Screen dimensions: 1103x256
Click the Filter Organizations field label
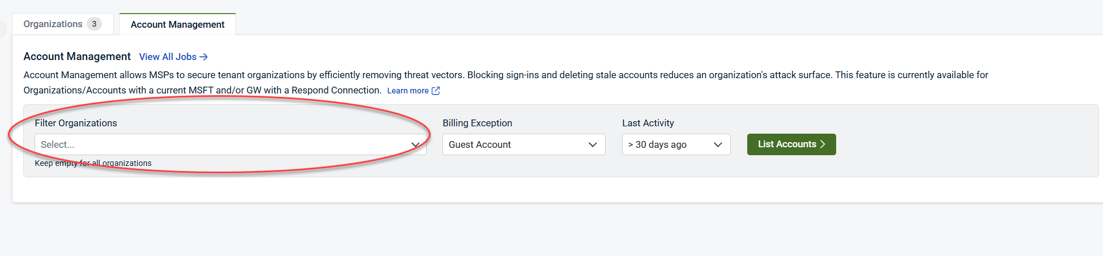(76, 123)
